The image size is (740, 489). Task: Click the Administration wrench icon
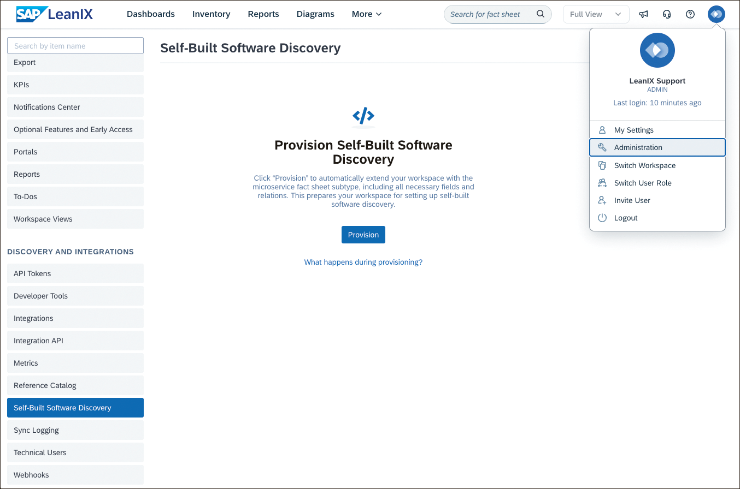(602, 147)
